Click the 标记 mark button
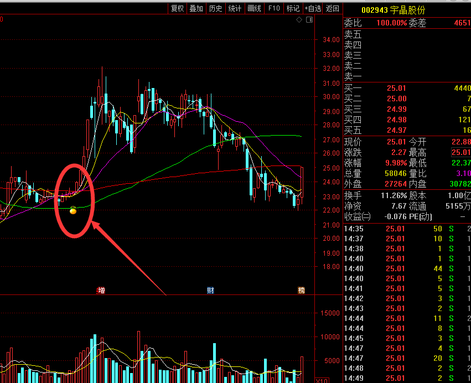 coord(293,8)
